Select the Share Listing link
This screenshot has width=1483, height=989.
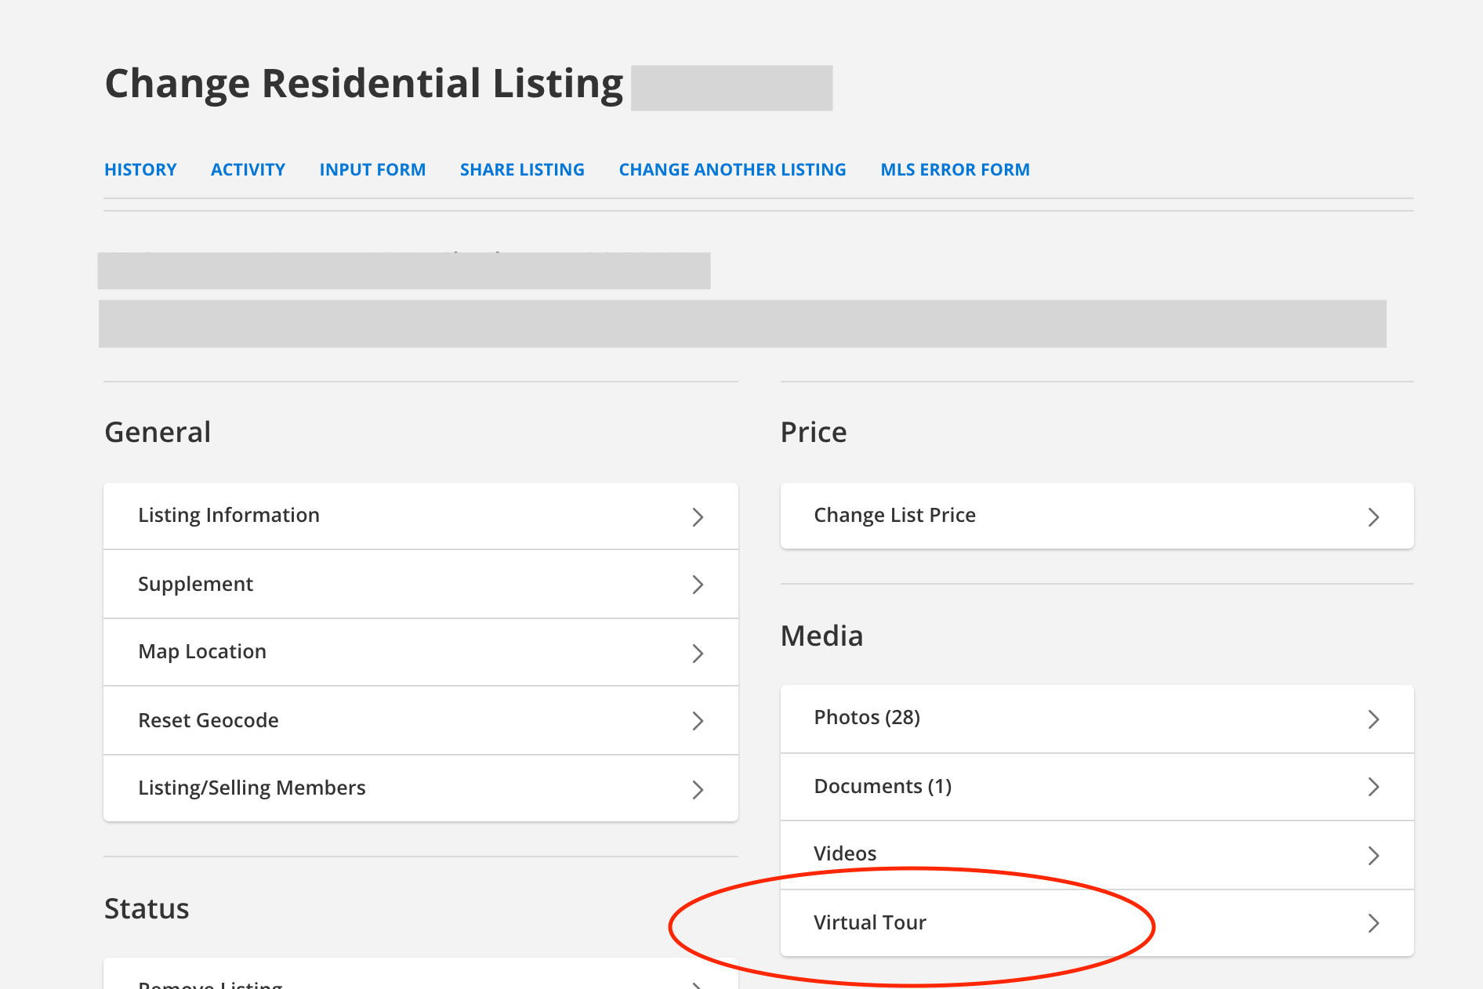522,169
